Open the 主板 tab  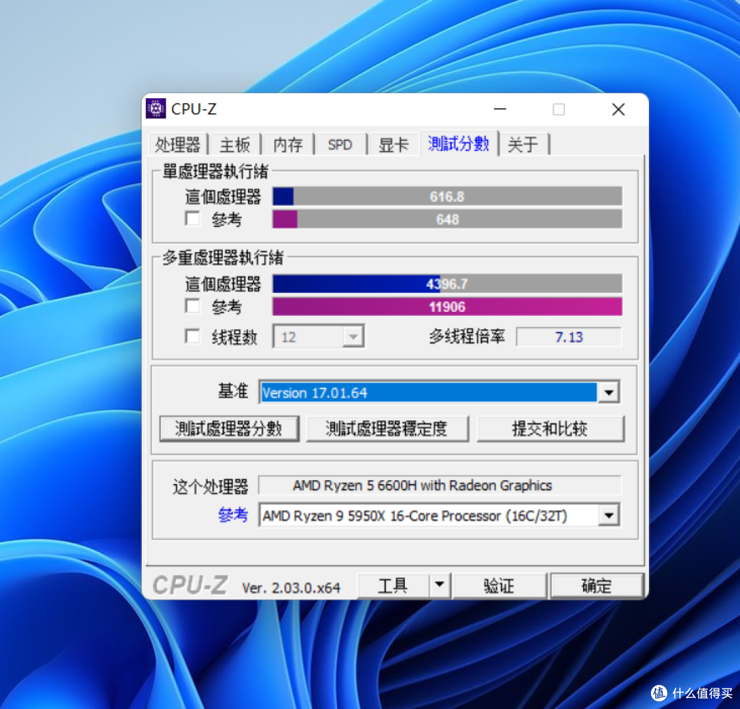[x=234, y=145]
